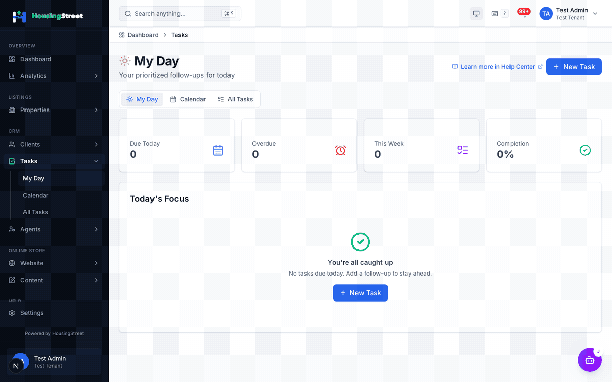Click the Due Today label
612x382 pixels.
tap(144, 144)
